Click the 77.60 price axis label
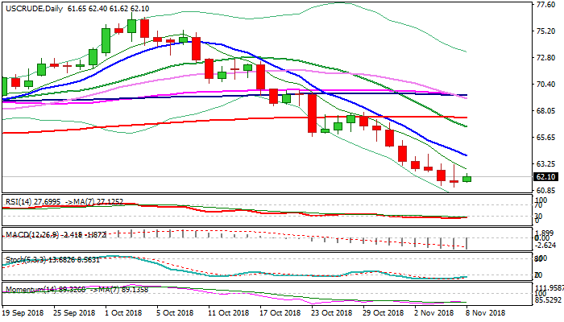564x322 pixels. pos(545,5)
